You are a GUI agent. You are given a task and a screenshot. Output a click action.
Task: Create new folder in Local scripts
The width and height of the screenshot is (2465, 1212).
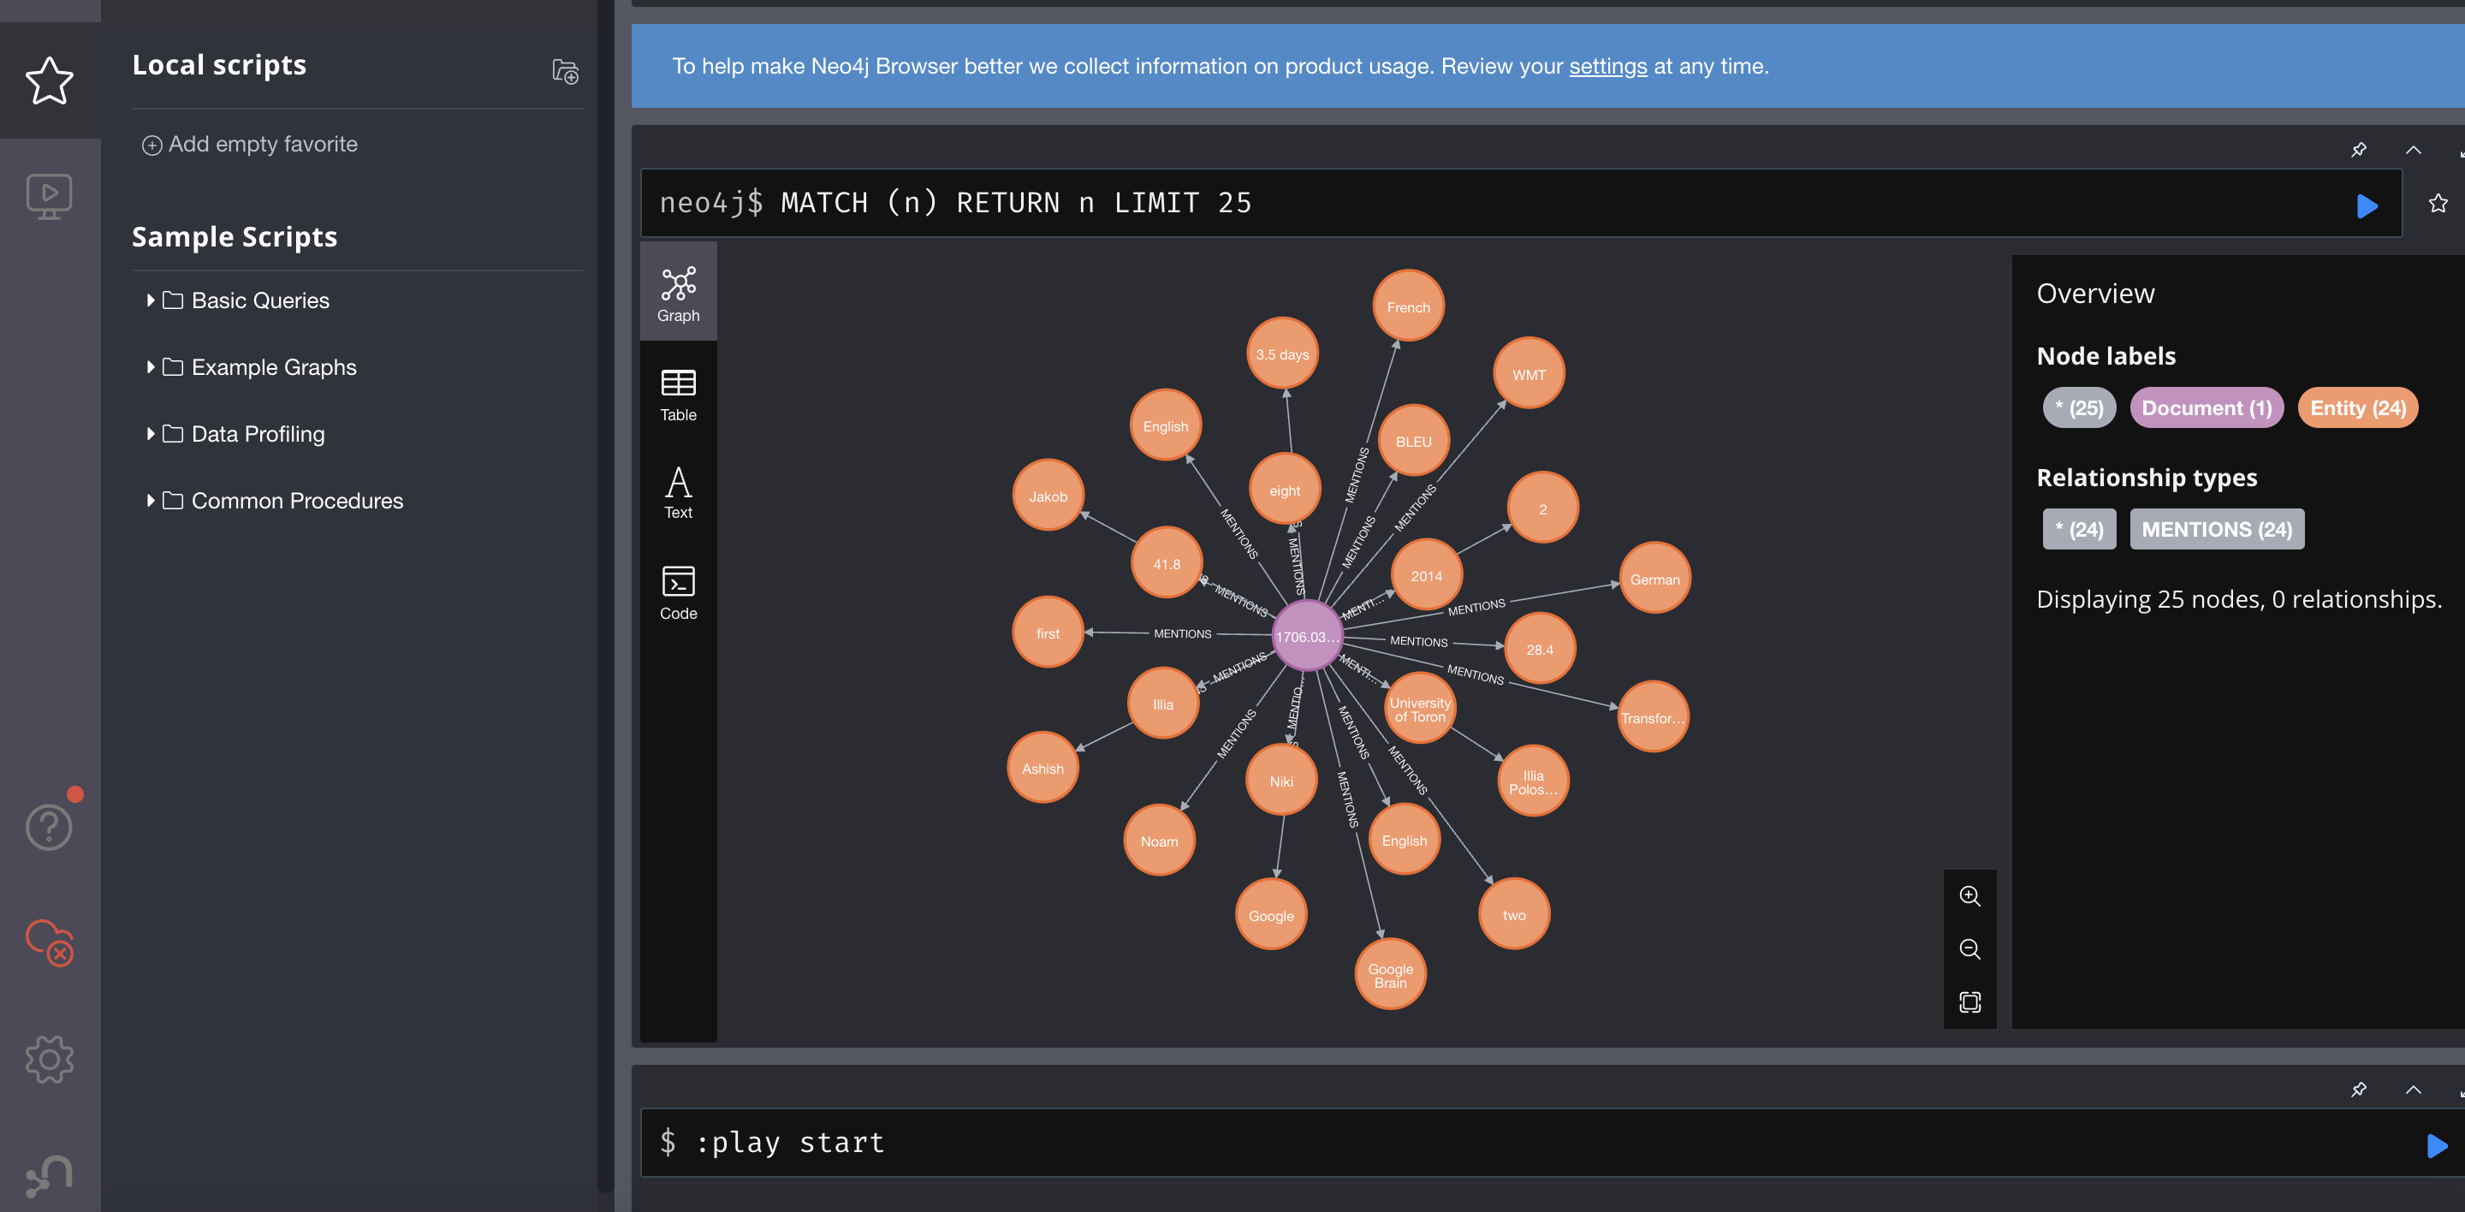click(565, 72)
